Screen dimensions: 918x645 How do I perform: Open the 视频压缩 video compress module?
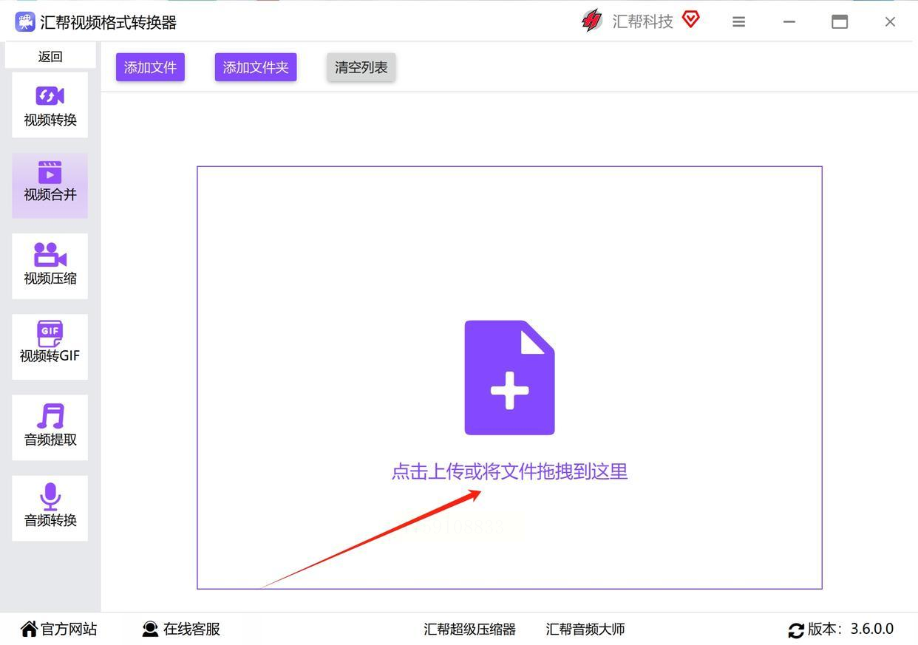tap(50, 266)
